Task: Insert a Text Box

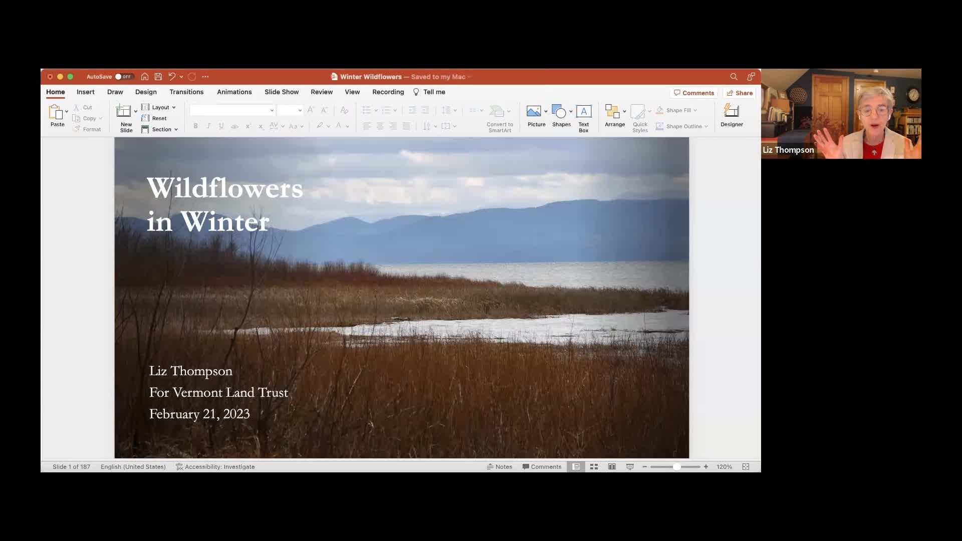Action: (x=584, y=111)
